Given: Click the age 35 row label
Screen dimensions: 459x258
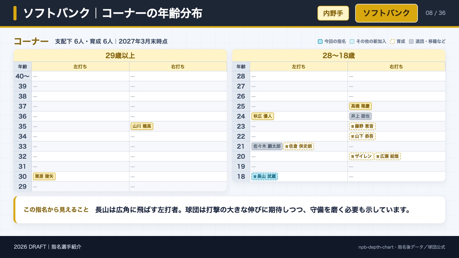Looking at the screenshot, I should [x=23, y=126].
